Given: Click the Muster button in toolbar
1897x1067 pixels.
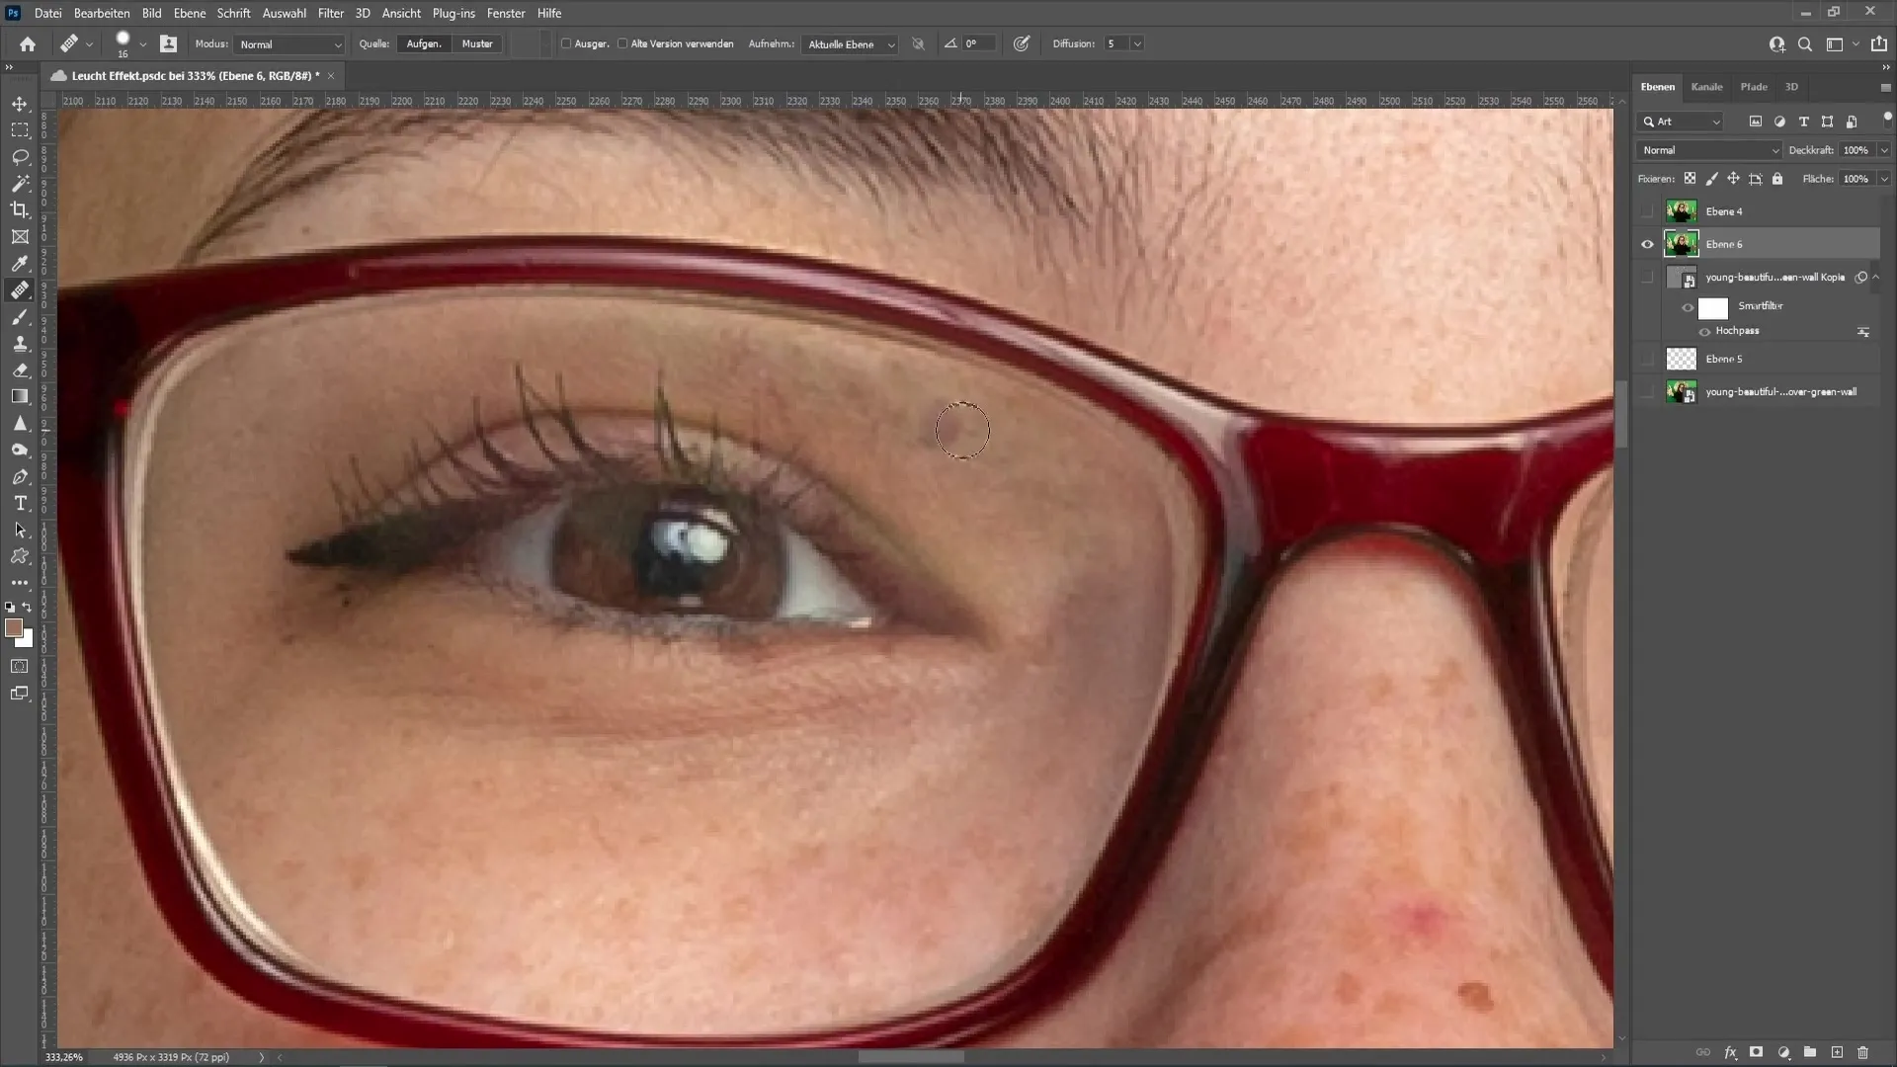Looking at the screenshot, I should 477,43.
